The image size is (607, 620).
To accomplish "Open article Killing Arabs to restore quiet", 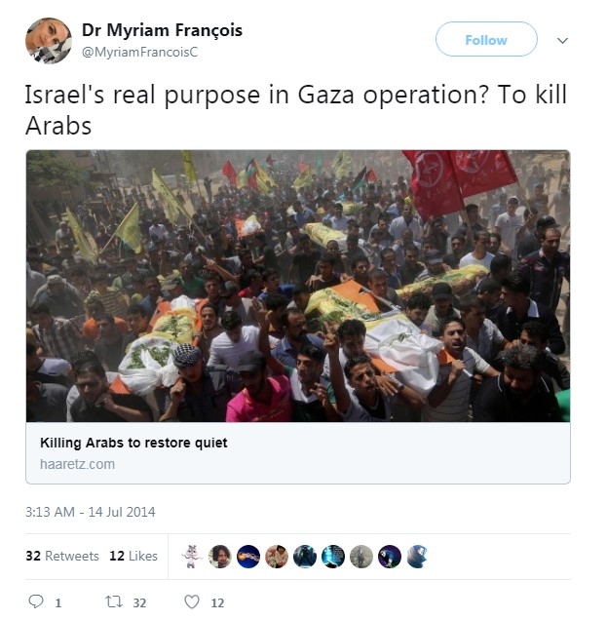I will click(x=133, y=443).
